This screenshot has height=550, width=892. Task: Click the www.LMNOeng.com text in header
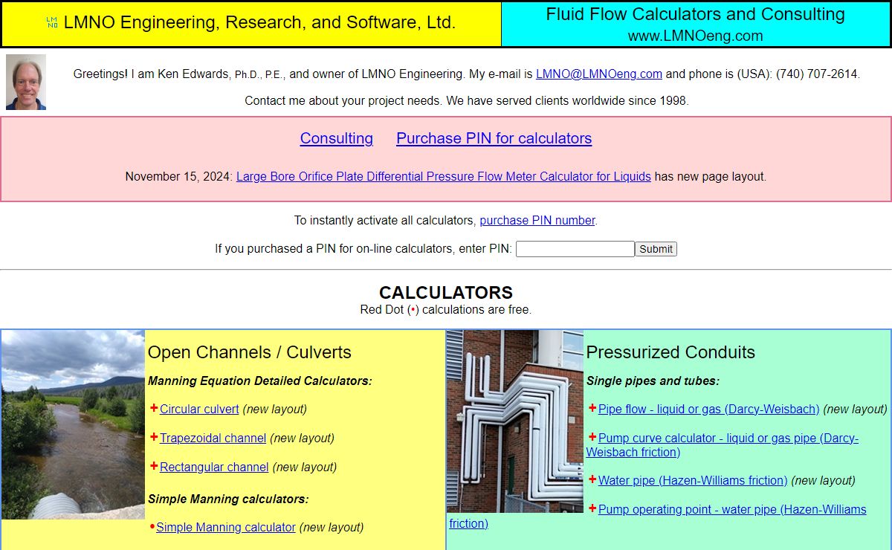point(696,36)
